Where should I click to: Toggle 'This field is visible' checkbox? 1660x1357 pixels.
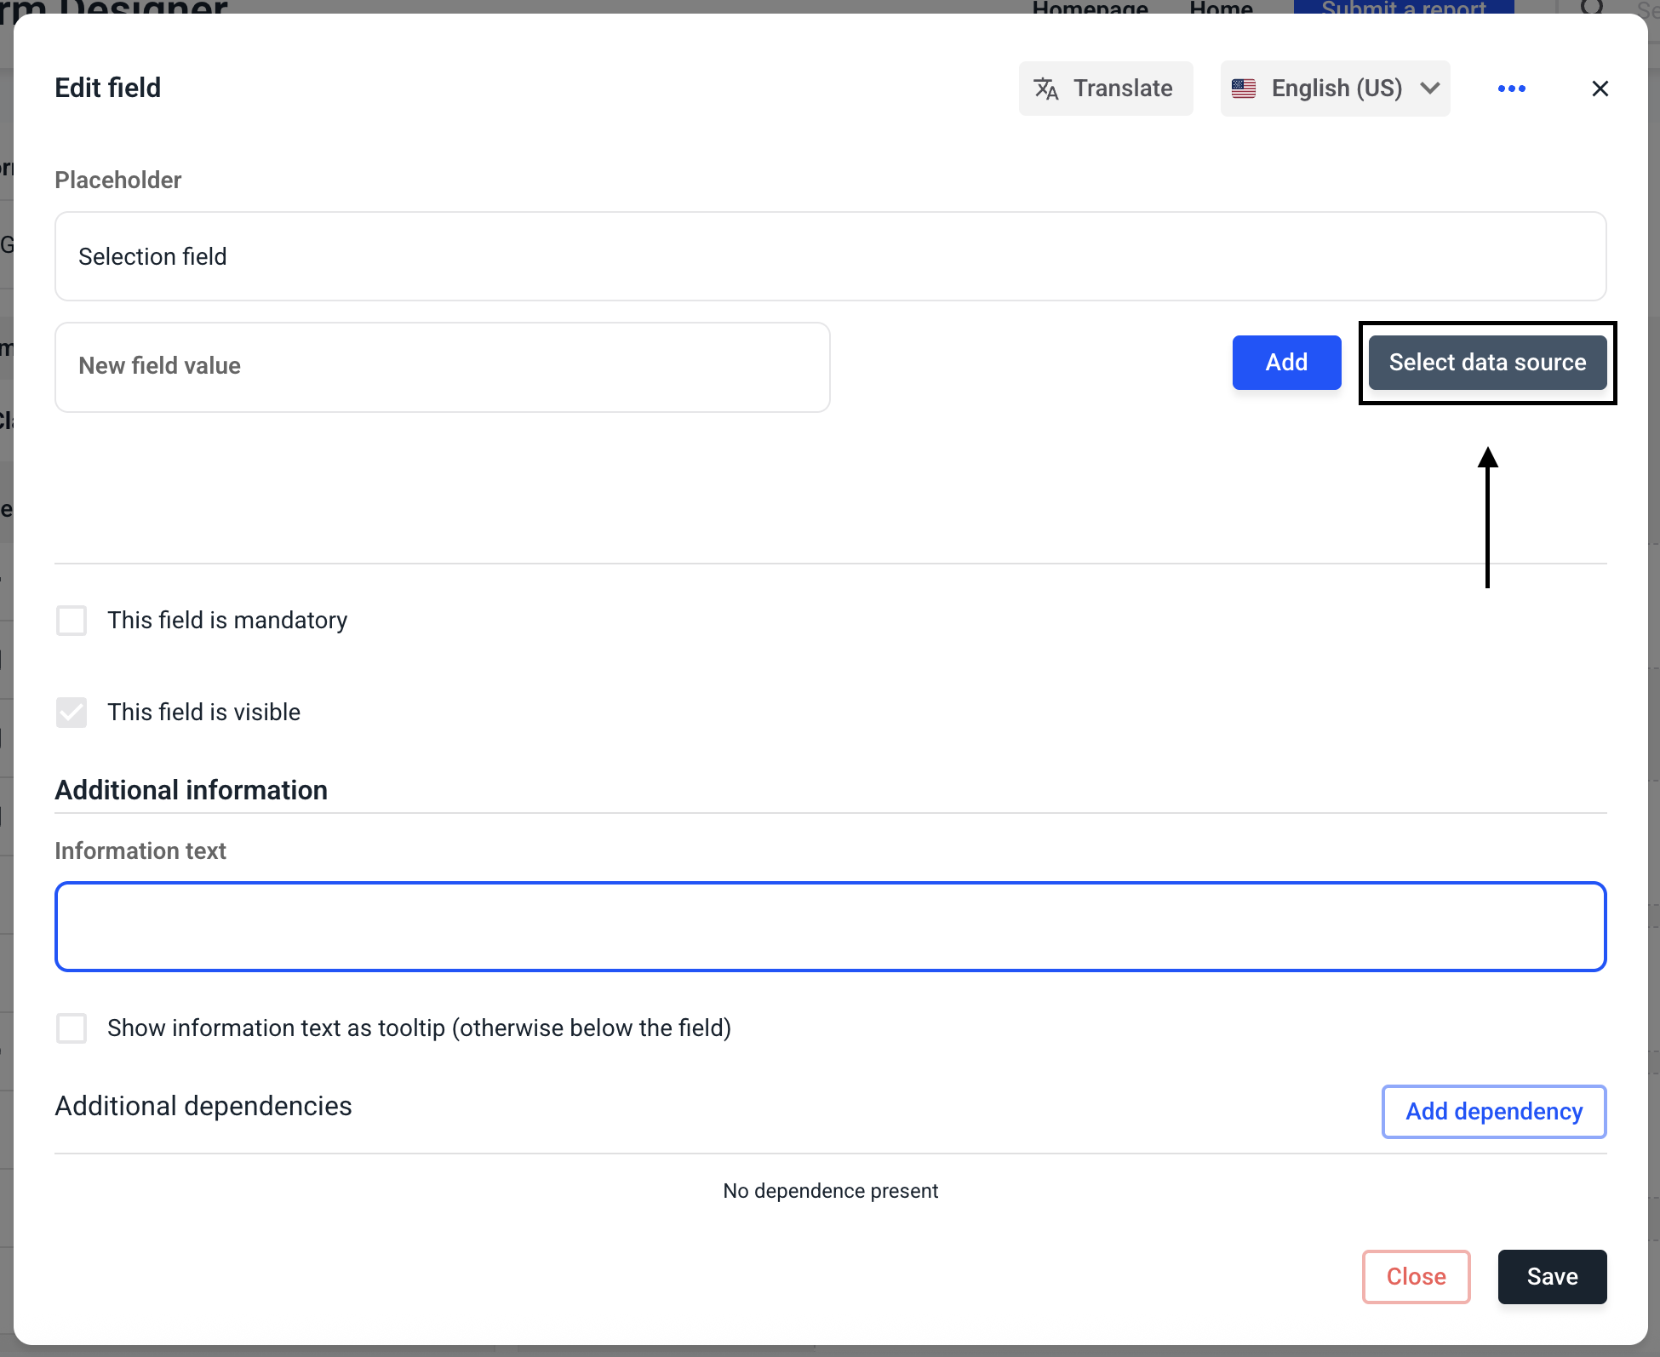click(x=72, y=713)
